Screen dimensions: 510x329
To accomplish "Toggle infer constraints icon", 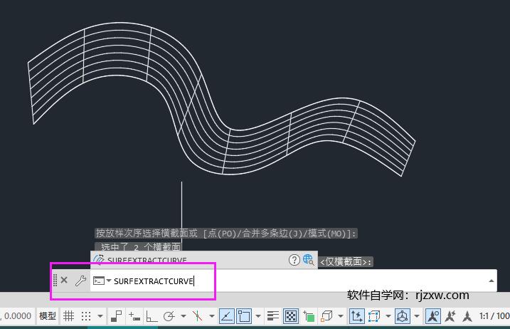I will point(116,315).
